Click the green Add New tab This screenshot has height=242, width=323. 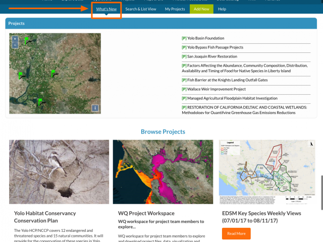tap(201, 9)
